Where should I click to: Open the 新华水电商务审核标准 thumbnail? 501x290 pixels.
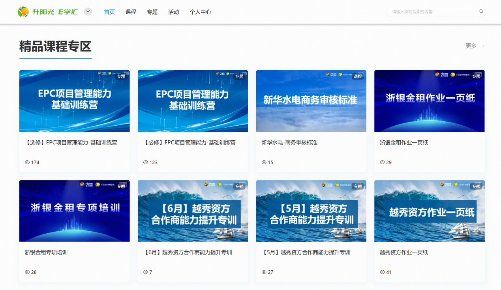(x=311, y=101)
